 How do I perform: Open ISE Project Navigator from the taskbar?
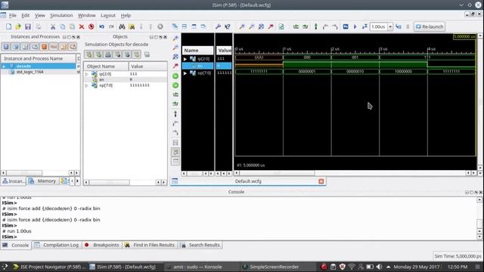(49, 267)
